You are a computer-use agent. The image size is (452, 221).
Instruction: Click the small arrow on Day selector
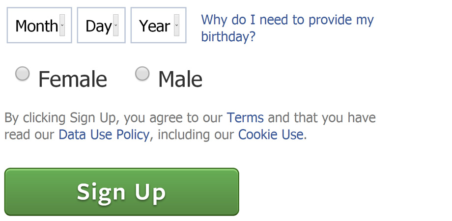point(116,26)
